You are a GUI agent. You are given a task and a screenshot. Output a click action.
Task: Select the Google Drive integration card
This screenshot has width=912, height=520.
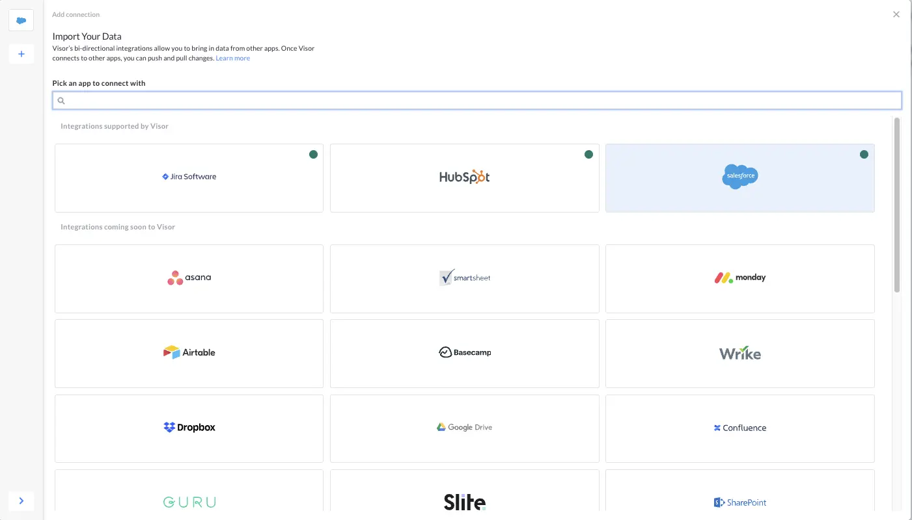click(464, 428)
